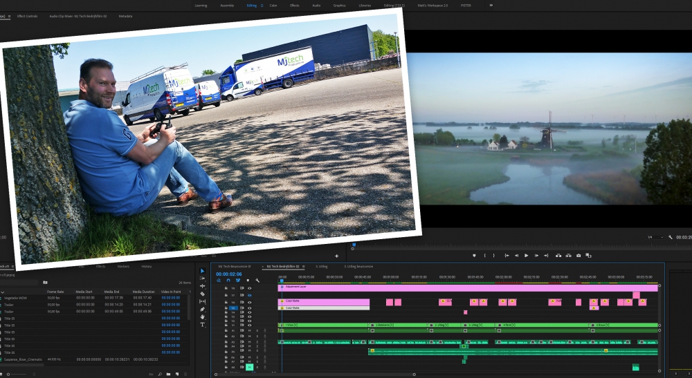Click the Lift button

(558, 256)
